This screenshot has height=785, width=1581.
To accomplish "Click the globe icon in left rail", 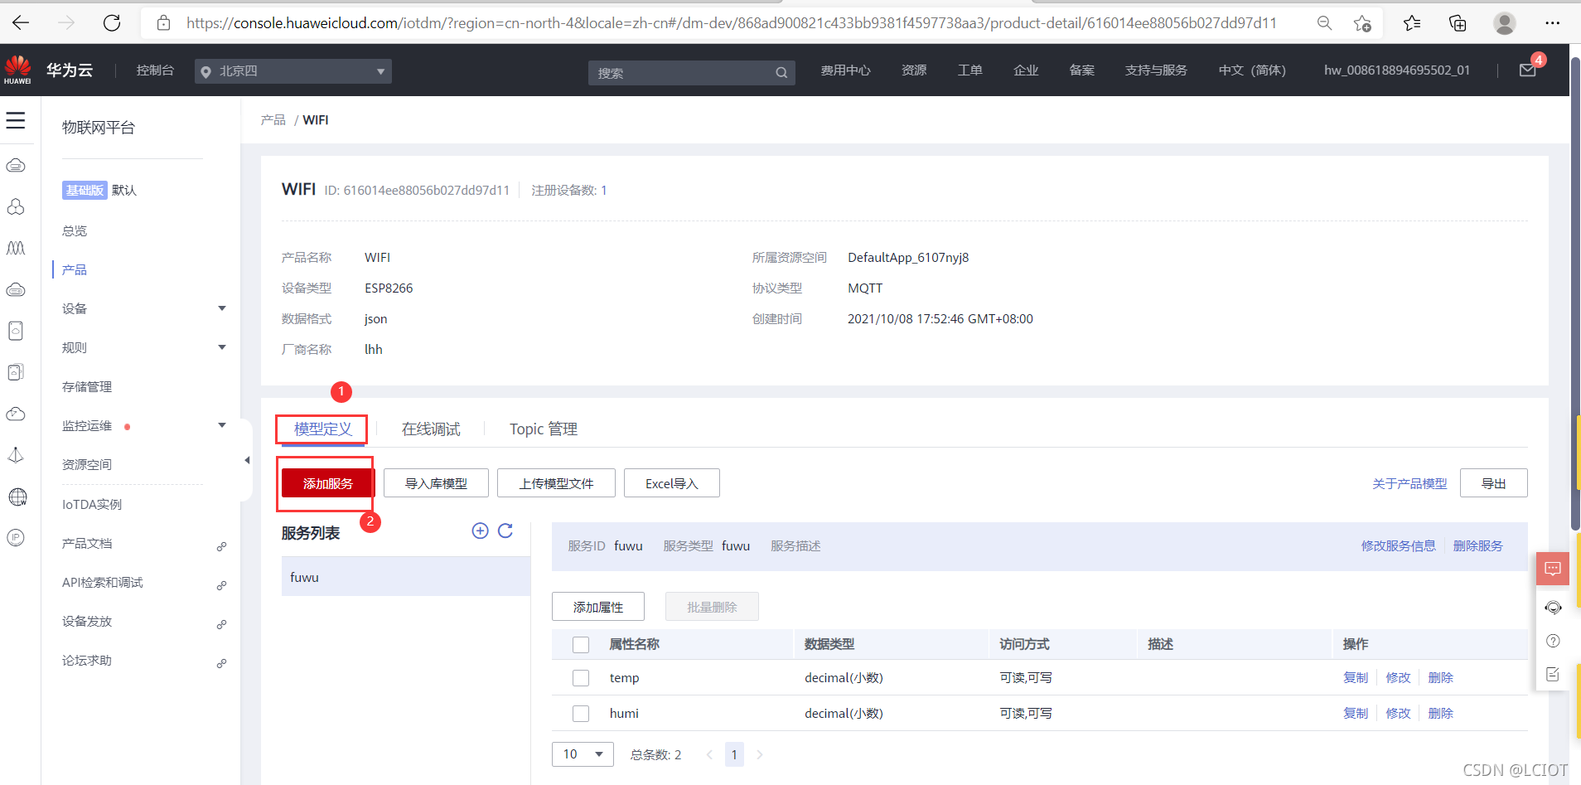I will pos(17,497).
